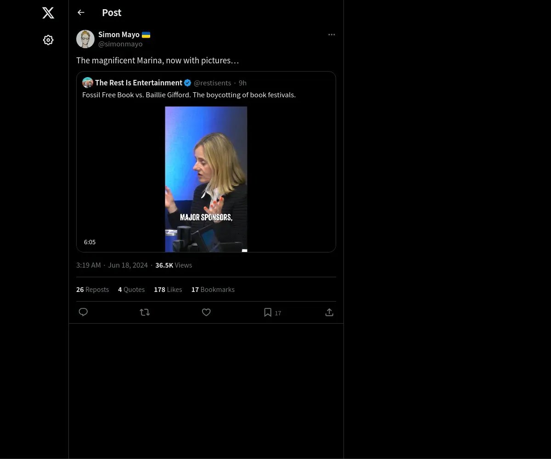This screenshot has height=459, width=551.
Task: Click the 17 Bookmarks count
Action: (213, 289)
